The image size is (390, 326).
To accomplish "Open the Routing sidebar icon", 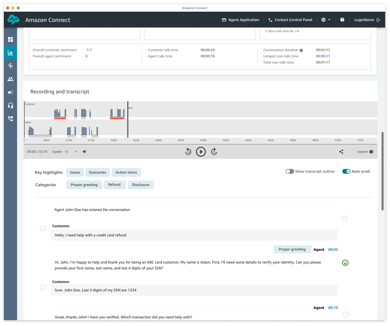I will pyautogui.click(x=10, y=66).
